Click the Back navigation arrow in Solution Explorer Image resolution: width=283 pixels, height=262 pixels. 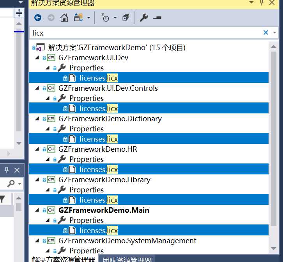[x=38, y=18]
